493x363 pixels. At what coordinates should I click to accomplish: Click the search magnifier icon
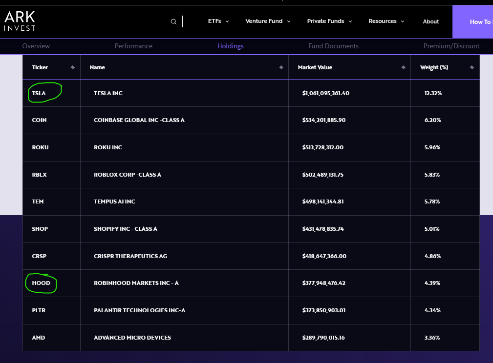click(x=173, y=21)
